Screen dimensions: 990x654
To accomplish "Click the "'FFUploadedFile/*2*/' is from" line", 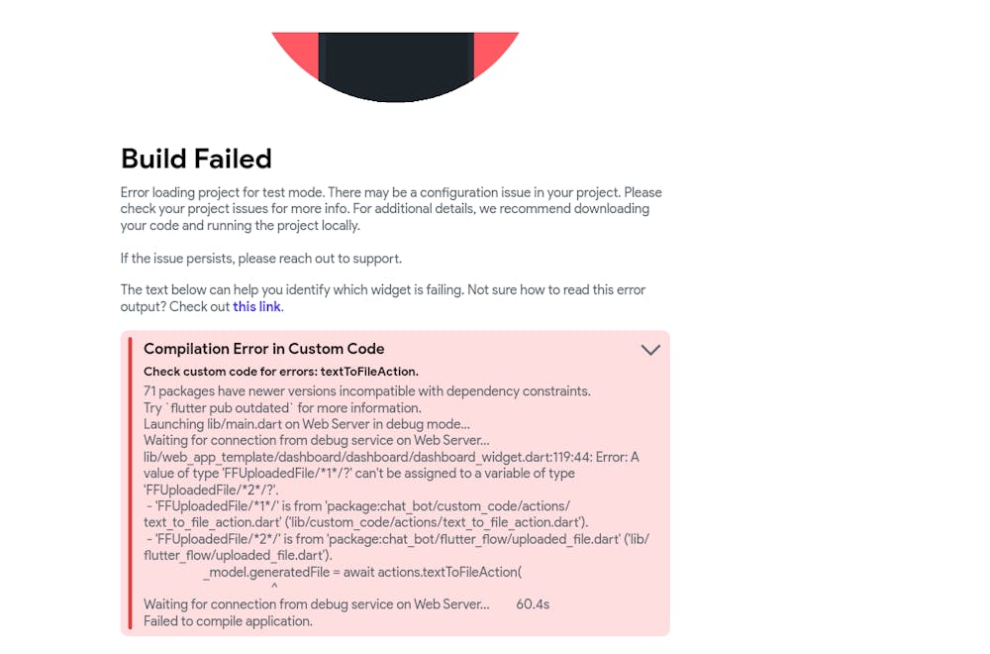I will click(x=396, y=539).
